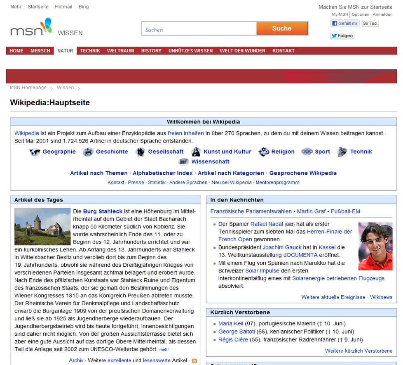Open the Mehr link in the top bar
403x365 pixels.
pyautogui.click(x=16, y=7)
